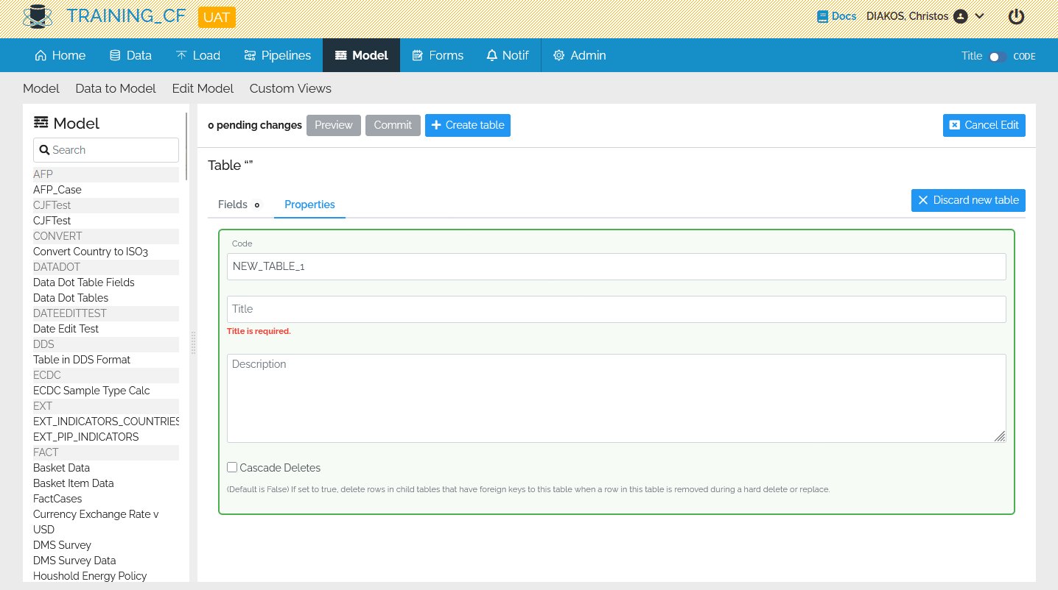Click into the Title input field

(616, 309)
